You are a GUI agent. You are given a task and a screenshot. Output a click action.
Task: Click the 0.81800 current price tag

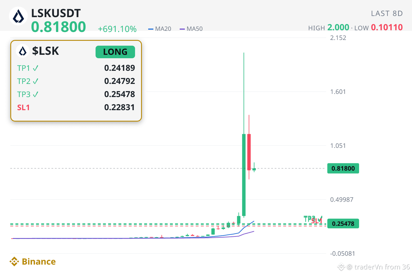point(343,168)
